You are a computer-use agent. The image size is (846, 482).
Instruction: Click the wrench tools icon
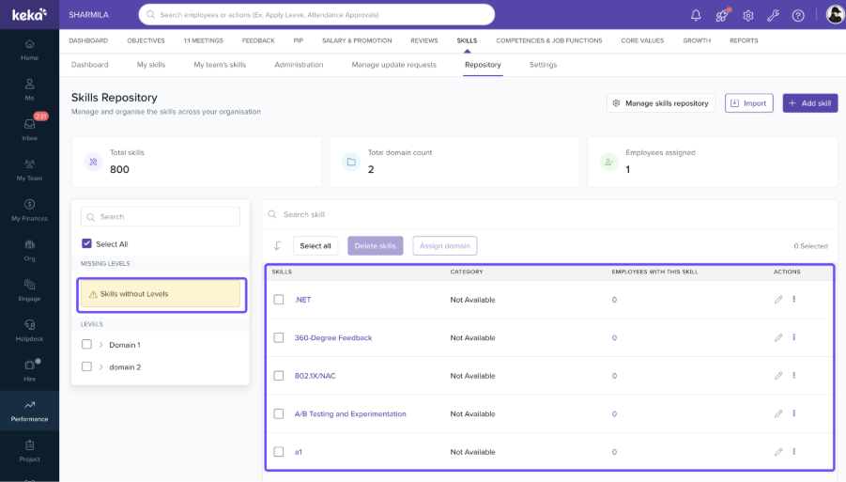click(773, 16)
